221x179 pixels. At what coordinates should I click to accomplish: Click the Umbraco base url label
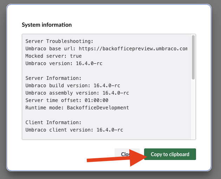click(50, 49)
